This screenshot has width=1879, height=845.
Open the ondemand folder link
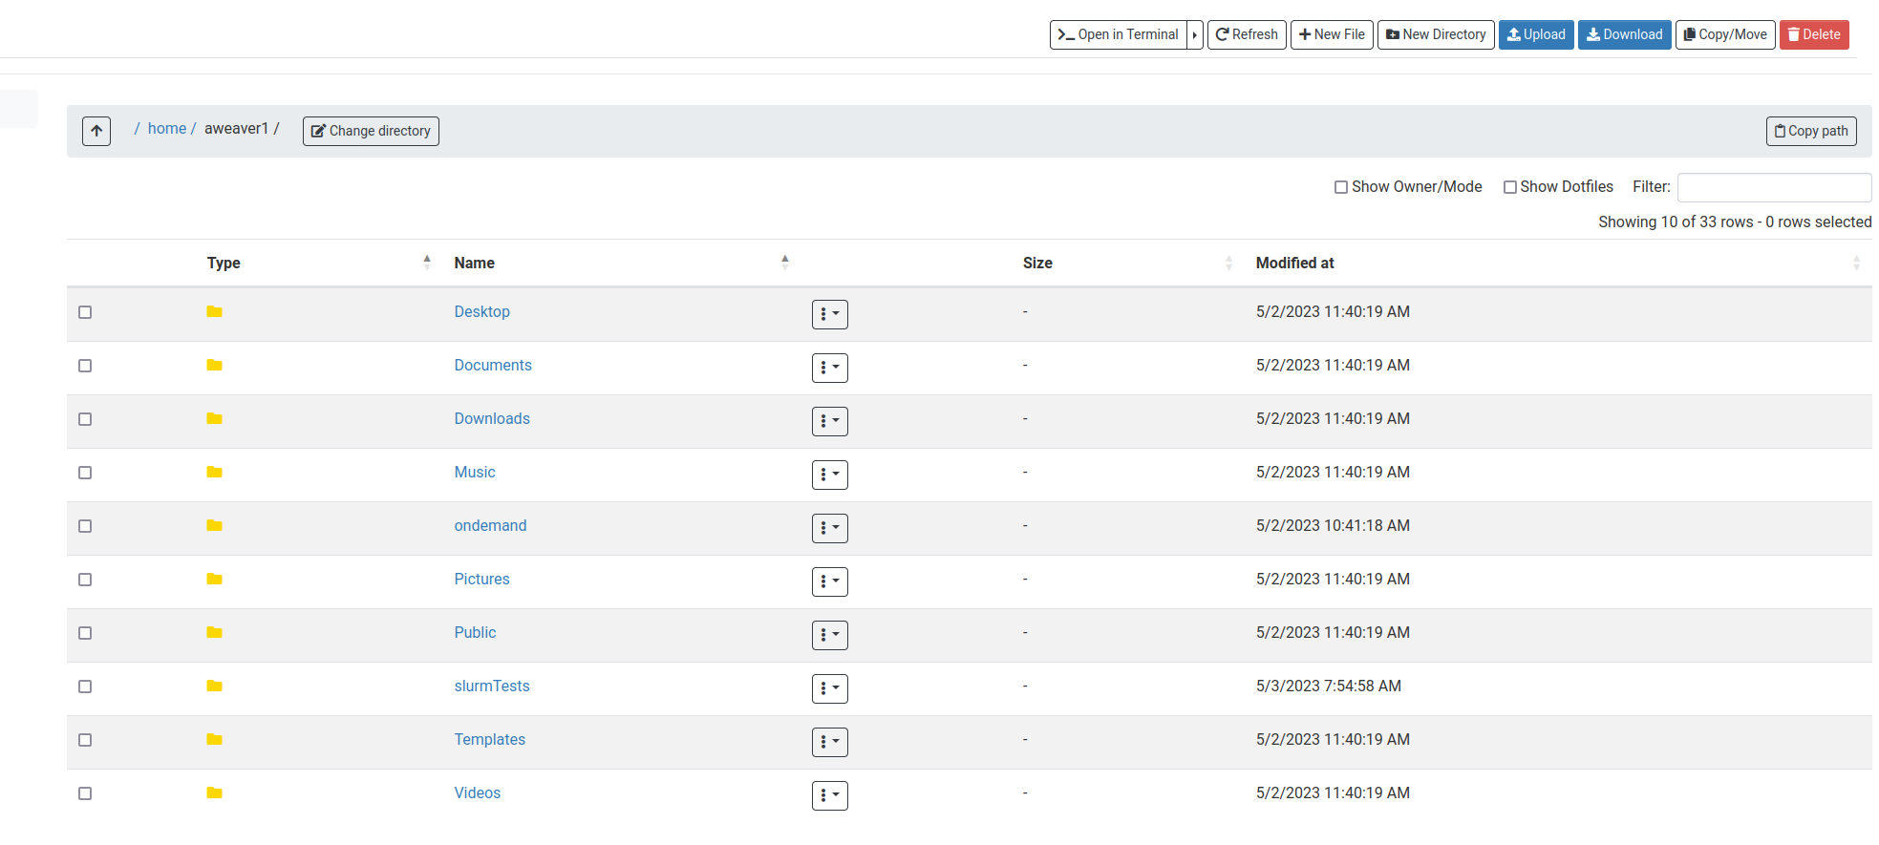click(x=490, y=525)
